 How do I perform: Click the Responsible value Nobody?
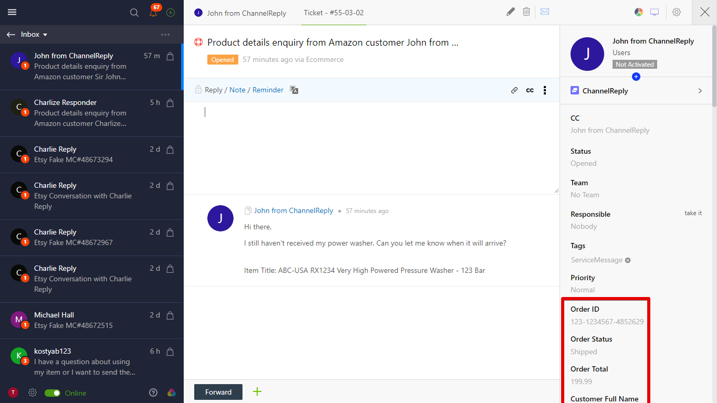click(x=584, y=226)
